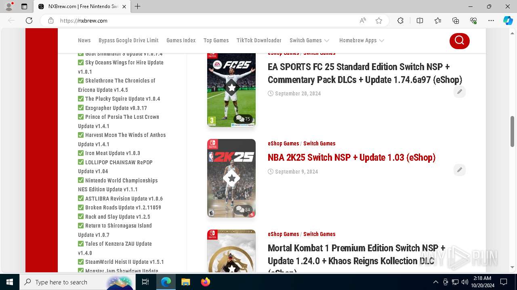This screenshot has height=290, width=517.
Task: Open ASTLIBRA Revision Update v1.0.6 link
Action: [x=124, y=199]
